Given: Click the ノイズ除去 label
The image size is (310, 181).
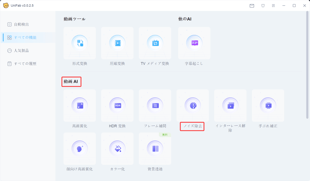Looking at the screenshot, I should click(193, 126).
